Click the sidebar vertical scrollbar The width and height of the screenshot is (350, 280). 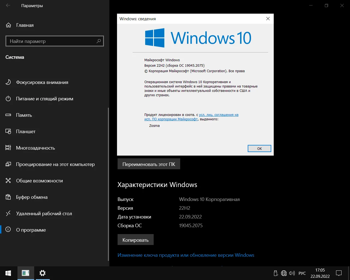[x=109, y=185]
